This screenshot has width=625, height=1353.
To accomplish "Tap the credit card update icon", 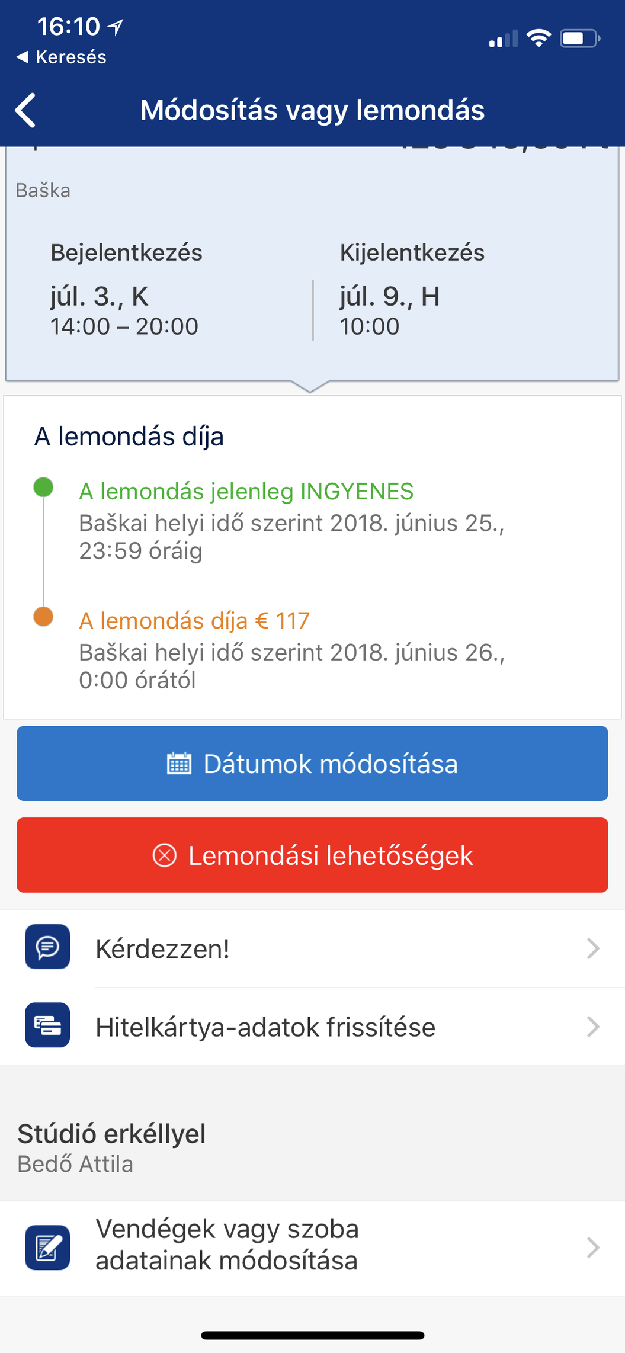I will 47,1025.
